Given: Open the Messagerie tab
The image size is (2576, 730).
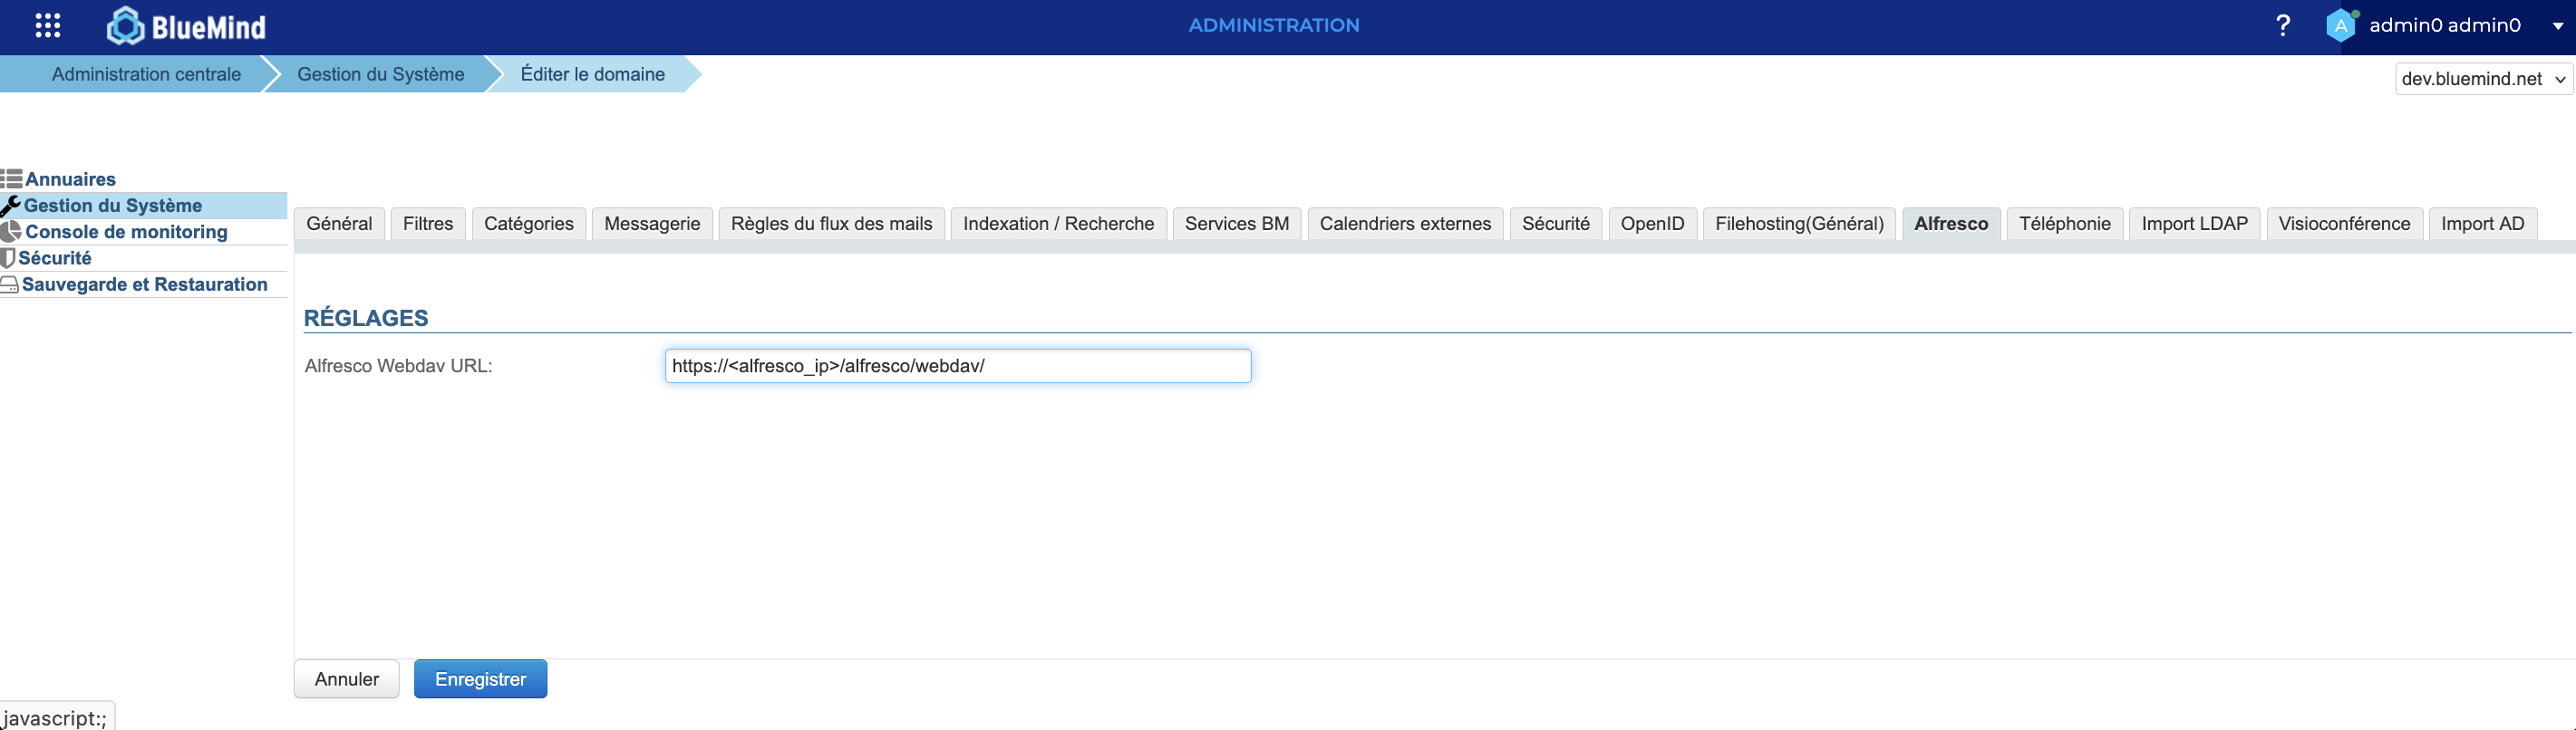Looking at the screenshot, I should (x=652, y=224).
